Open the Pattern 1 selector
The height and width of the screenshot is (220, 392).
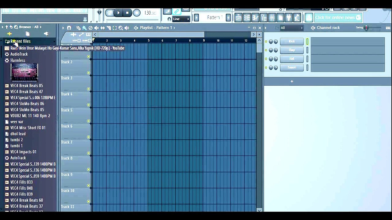coord(214,17)
